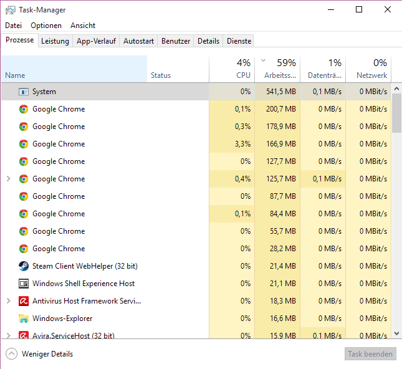The height and width of the screenshot is (369, 402).
Task: Sort by the Status column header
Action: click(x=178, y=69)
